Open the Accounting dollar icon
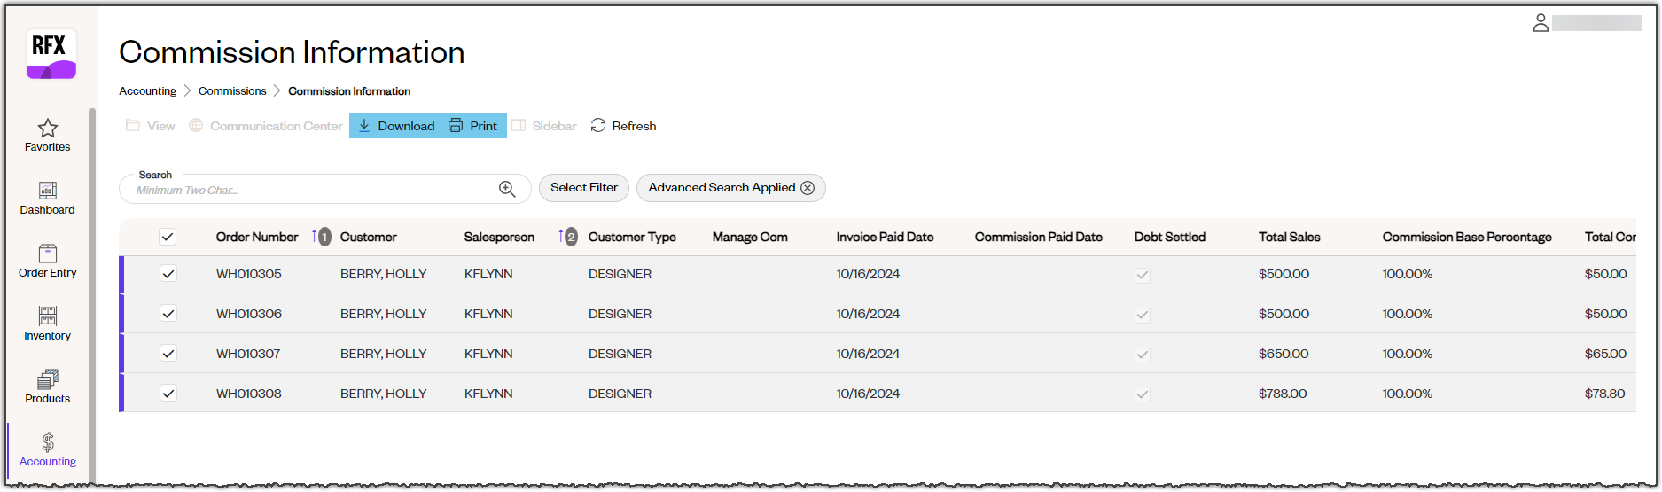Screen dimensions: 1662x492 pos(48,442)
